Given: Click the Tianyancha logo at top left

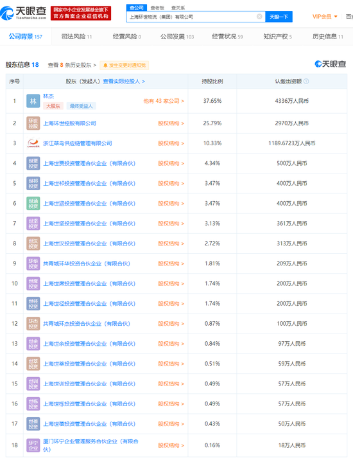Looking at the screenshot, I should [x=23, y=13].
